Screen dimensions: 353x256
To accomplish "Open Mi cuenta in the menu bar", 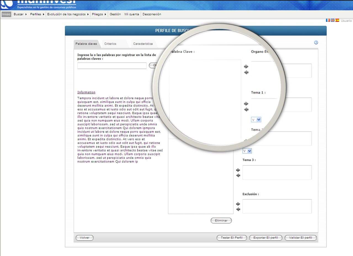I will (x=132, y=14).
